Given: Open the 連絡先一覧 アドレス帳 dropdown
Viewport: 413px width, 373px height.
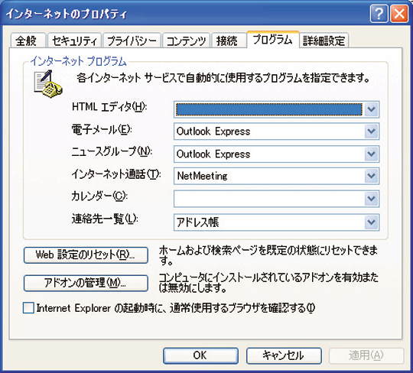Looking at the screenshot, I should (277, 222).
